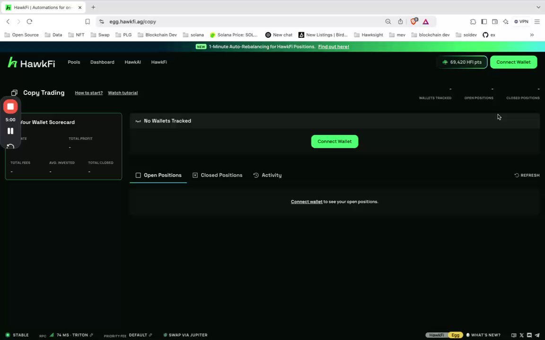Toggle the browser sidebar panel icon

[484, 22]
